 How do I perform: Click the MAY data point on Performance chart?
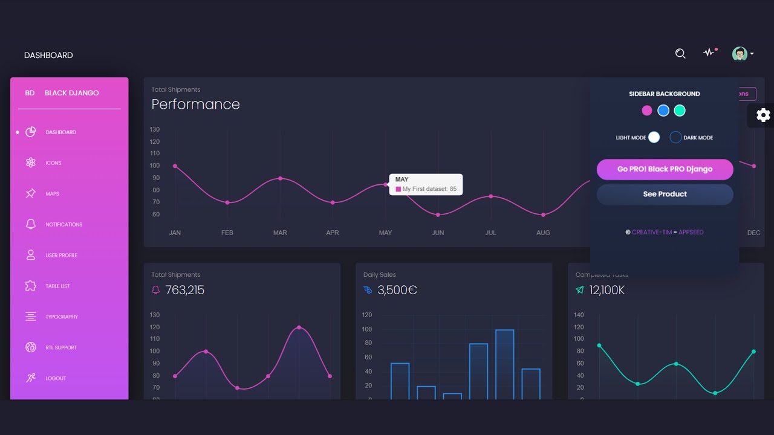click(385, 184)
